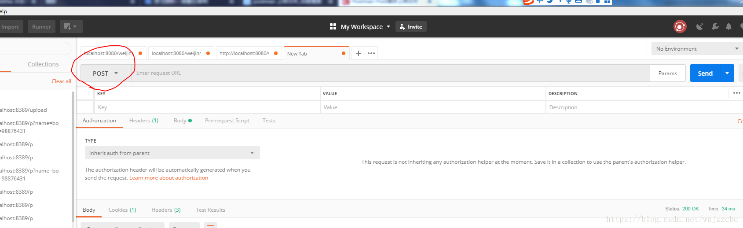743x228 pixels.
Task: Click the KEY column header
Action: click(101, 93)
